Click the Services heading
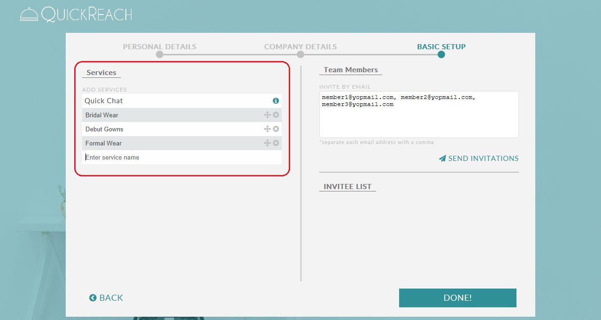Image resolution: width=601 pixels, height=320 pixels. 101,73
